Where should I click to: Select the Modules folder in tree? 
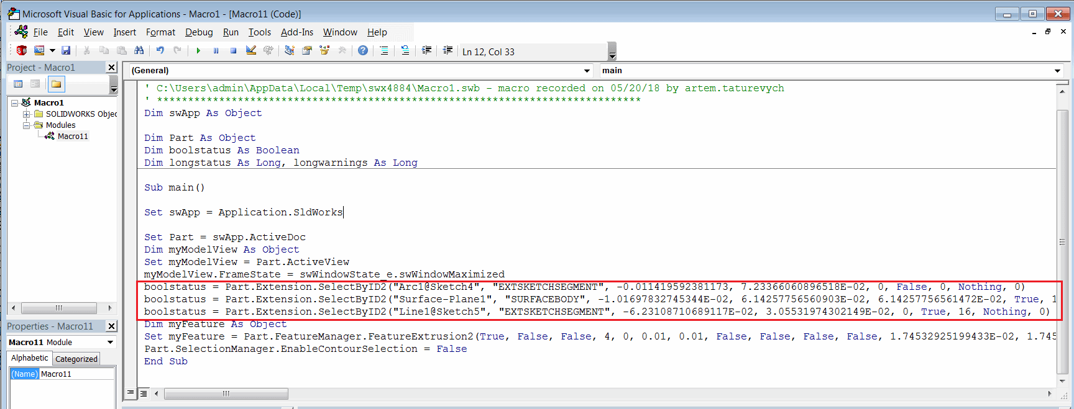pyautogui.click(x=60, y=125)
